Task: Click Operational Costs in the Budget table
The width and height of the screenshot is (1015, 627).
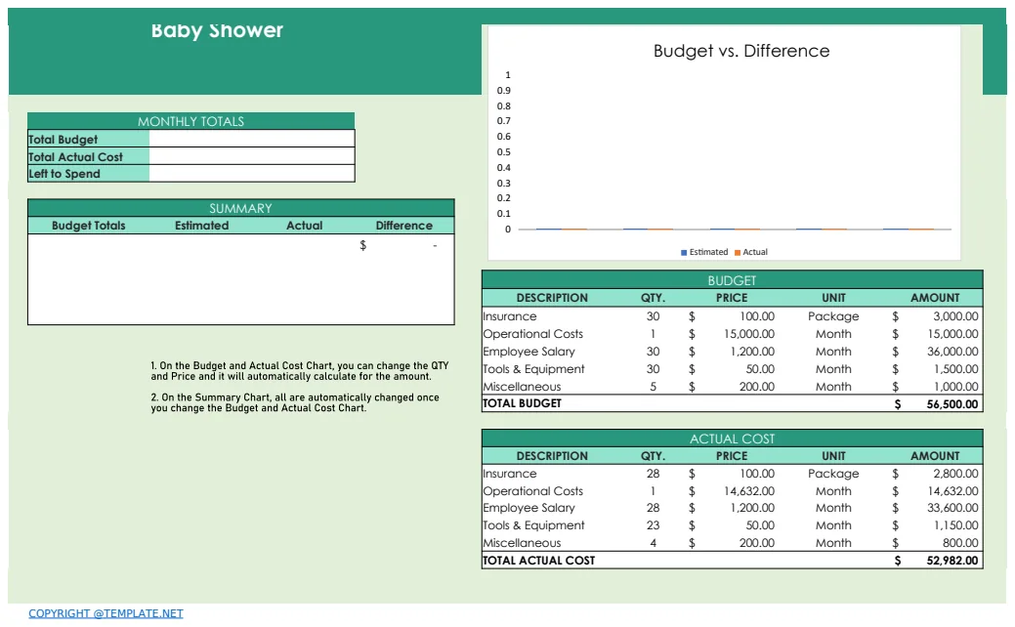Action: pos(533,334)
